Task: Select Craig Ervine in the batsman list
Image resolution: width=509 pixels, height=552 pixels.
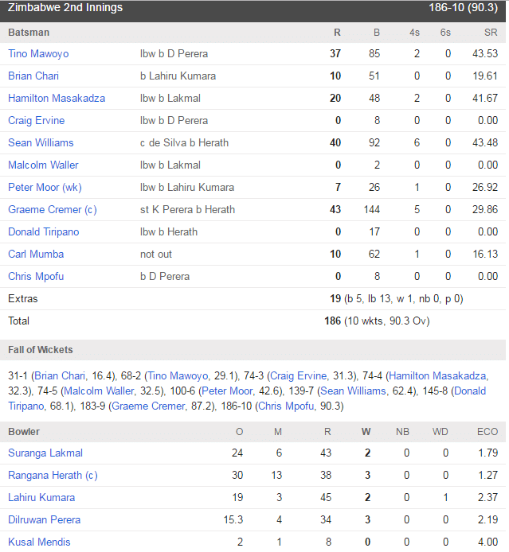Action: tap(37, 120)
